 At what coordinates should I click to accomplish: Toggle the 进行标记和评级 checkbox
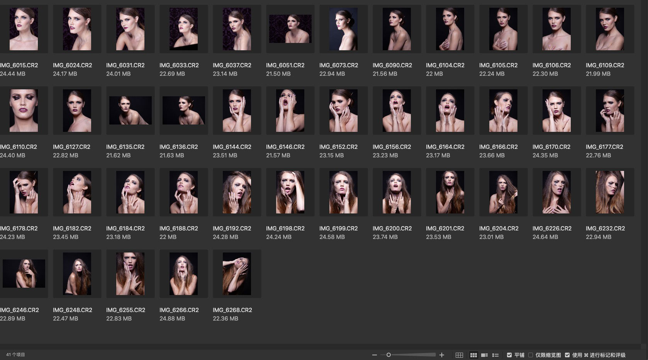coord(567,355)
